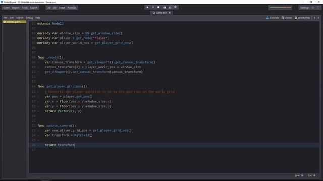Place cursor on 'extends Node2D' line
Viewport: 323px width, 181px height.
50,24
